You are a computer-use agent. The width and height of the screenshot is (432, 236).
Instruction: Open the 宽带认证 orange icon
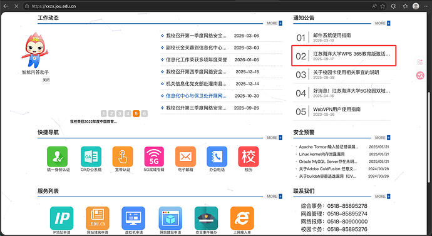(123, 156)
